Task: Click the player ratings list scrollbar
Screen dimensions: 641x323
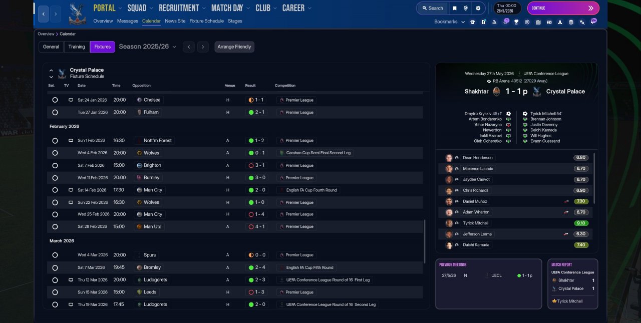Action: tap(595, 178)
